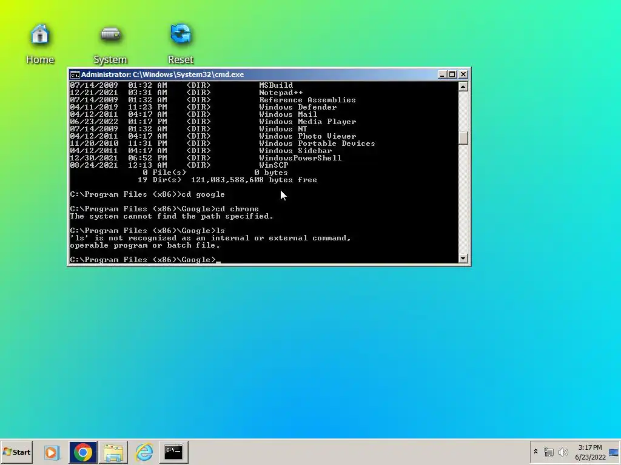Click the cmd.exe title bar icon
The image size is (621, 465).
[75, 74]
